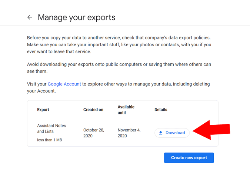Select the 'Assistant Notes and Lists' export name
This screenshot has width=250, height=177.
[x=51, y=128]
